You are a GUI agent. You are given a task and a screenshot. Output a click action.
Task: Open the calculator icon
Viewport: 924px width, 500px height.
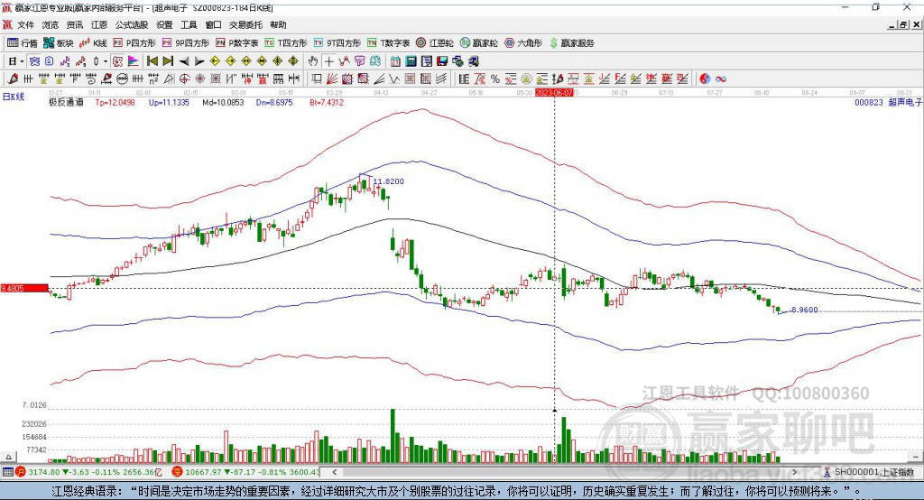click(x=411, y=61)
